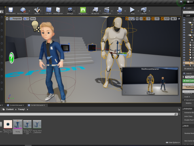The height and width of the screenshot is (146, 194).
Task: Click the Add Component button
Action: [x=188, y=81]
